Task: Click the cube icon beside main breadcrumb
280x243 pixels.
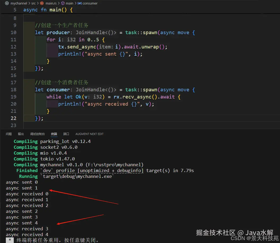Action: (63, 3)
